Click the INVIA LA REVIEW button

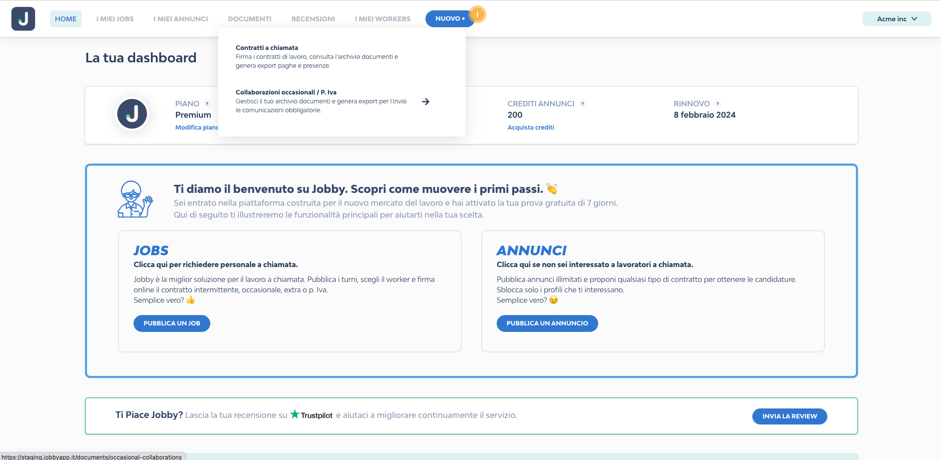[x=790, y=416]
